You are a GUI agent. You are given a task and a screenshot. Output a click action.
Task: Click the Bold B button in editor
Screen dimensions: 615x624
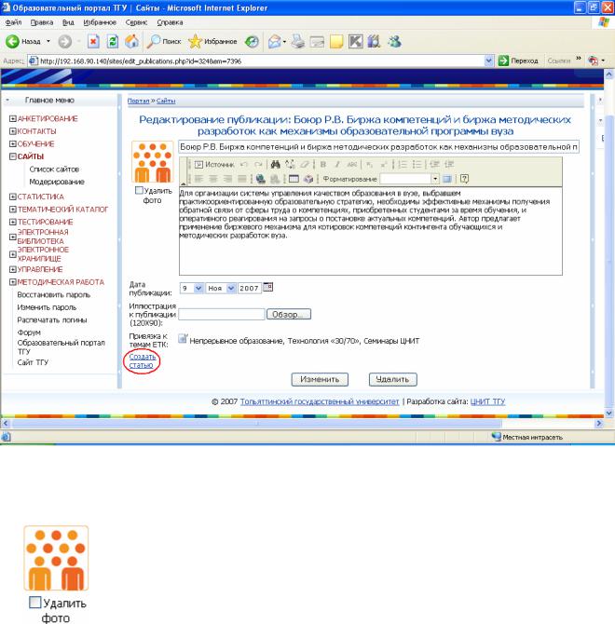323,164
